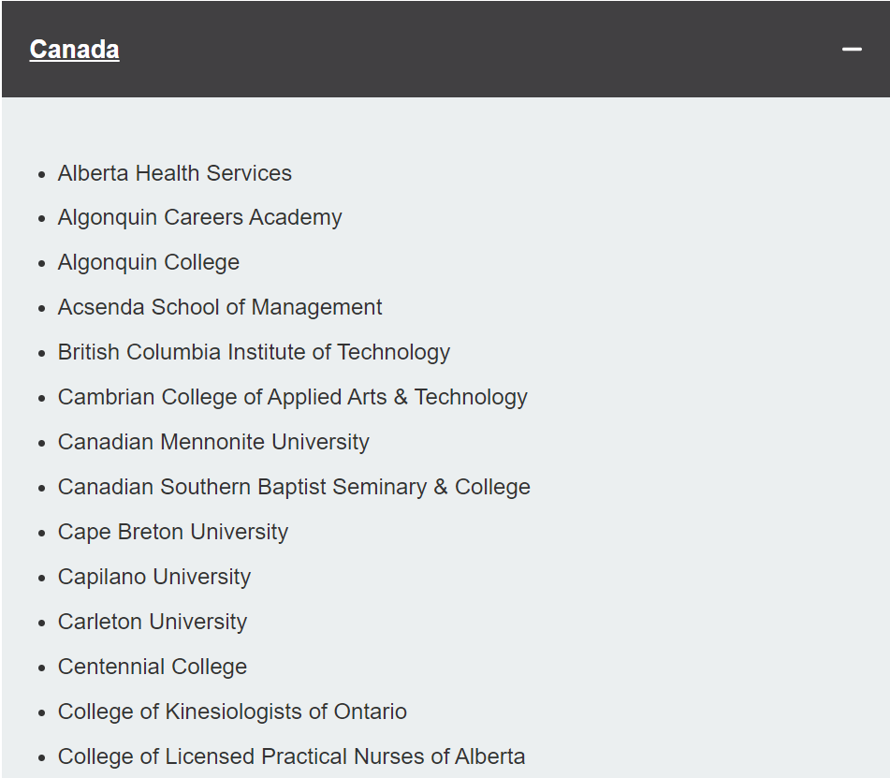The width and height of the screenshot is (890, 778).
Task: Choose Acsenda School of Management
Action: [220, 307]
